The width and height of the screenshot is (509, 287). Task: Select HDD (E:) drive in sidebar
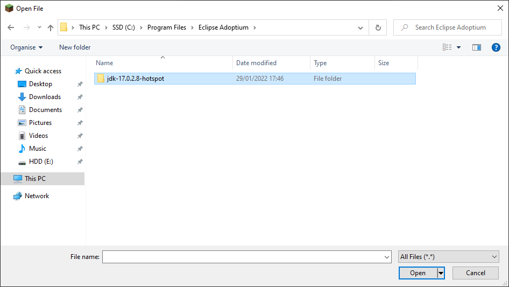pyautogui.click(x=41, y=162)
